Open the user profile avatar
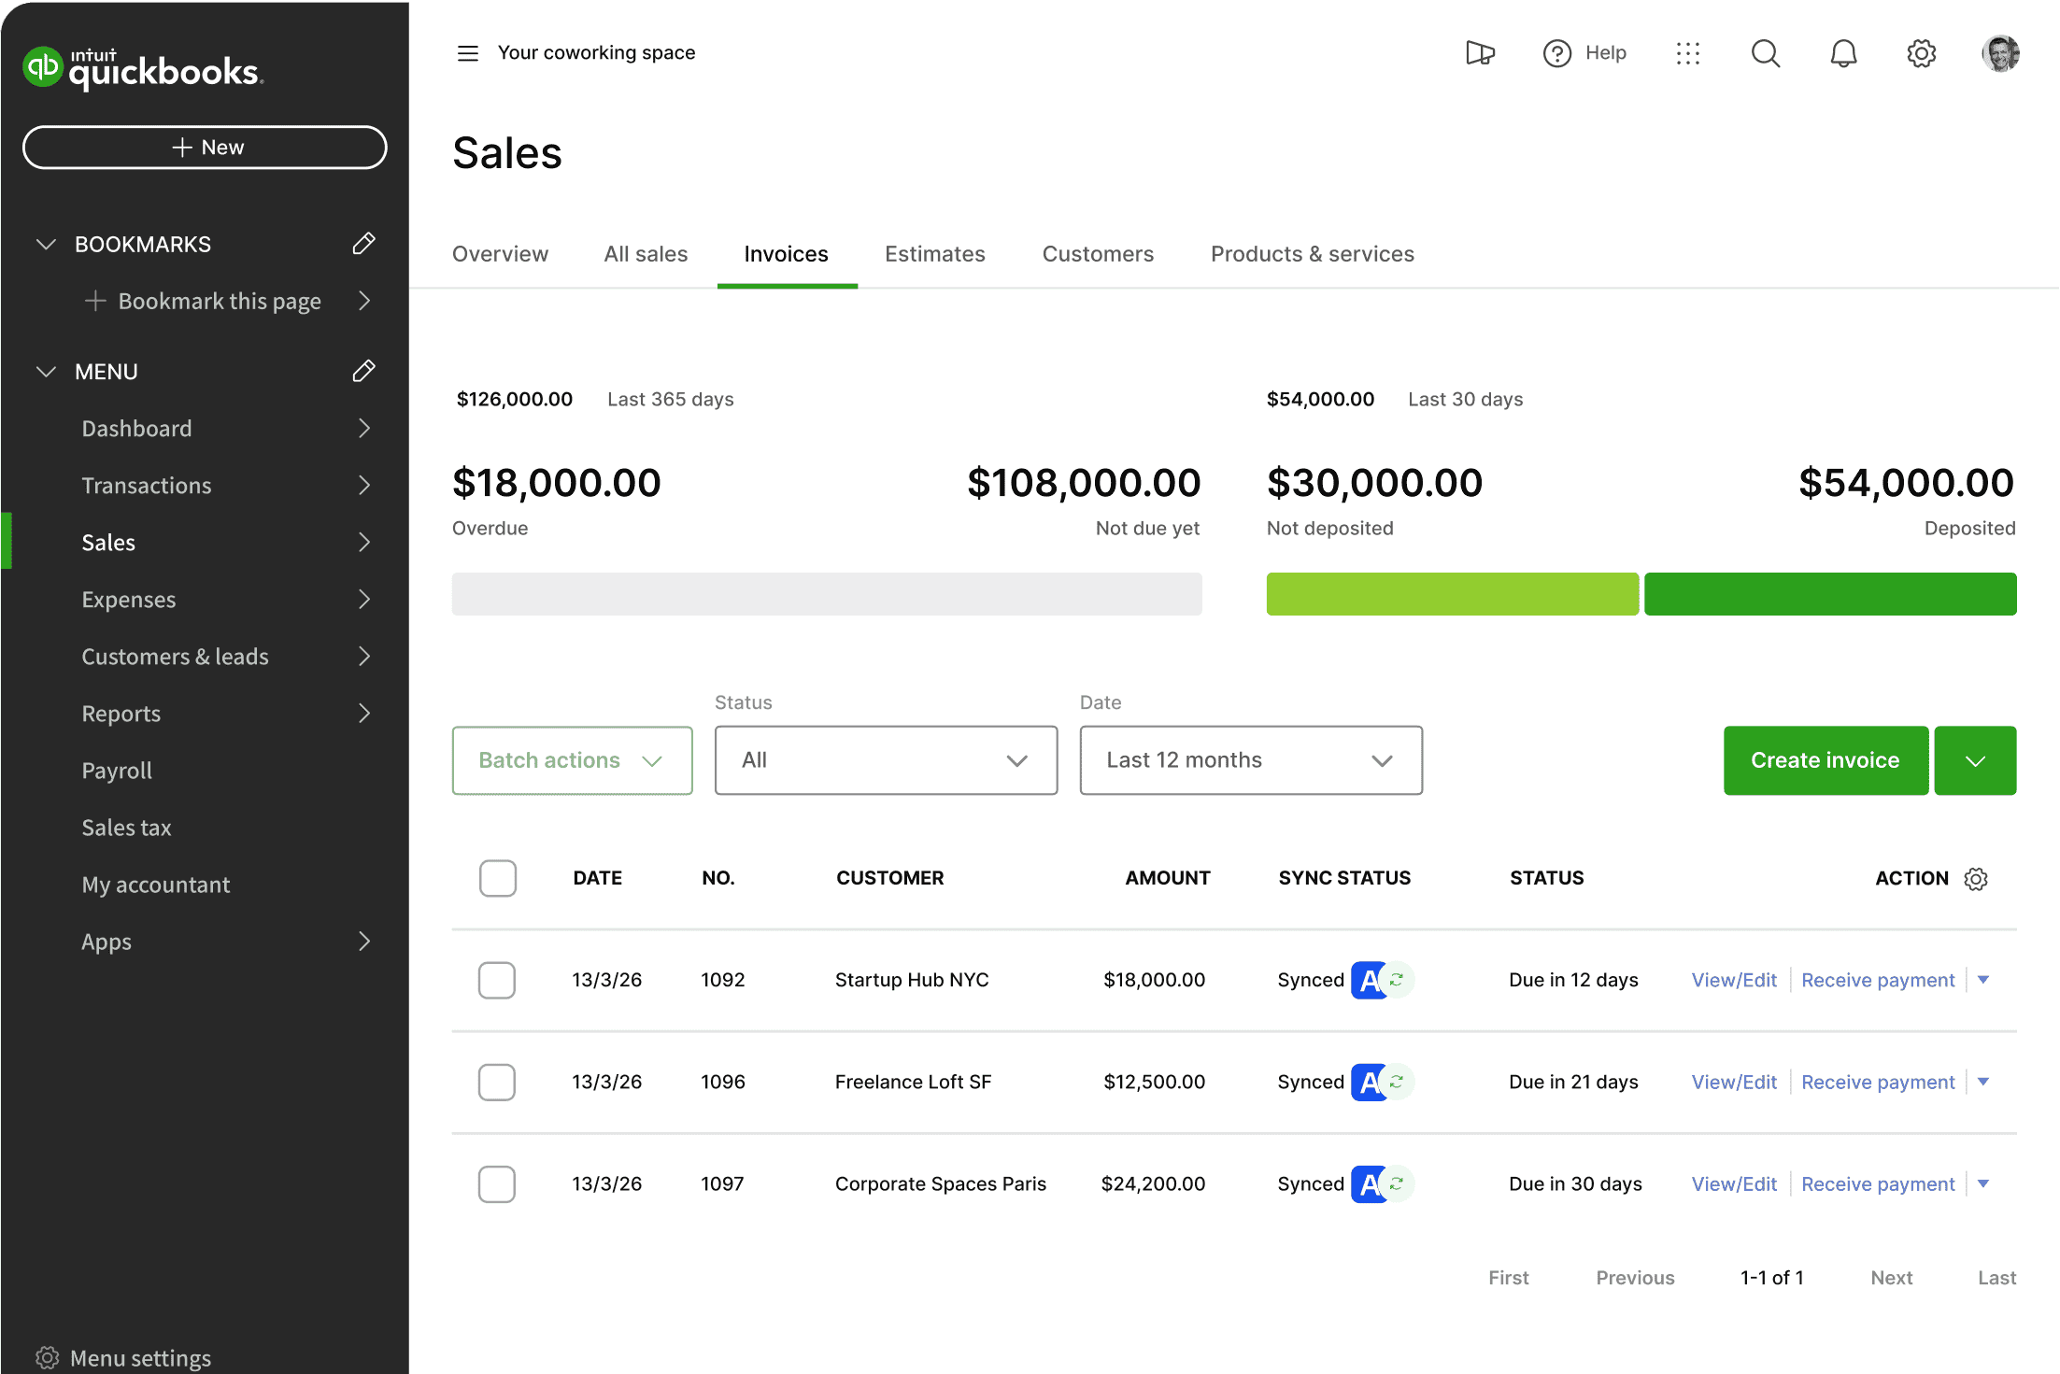Screen dimensions: 2060x1374 pos(1999,53)
